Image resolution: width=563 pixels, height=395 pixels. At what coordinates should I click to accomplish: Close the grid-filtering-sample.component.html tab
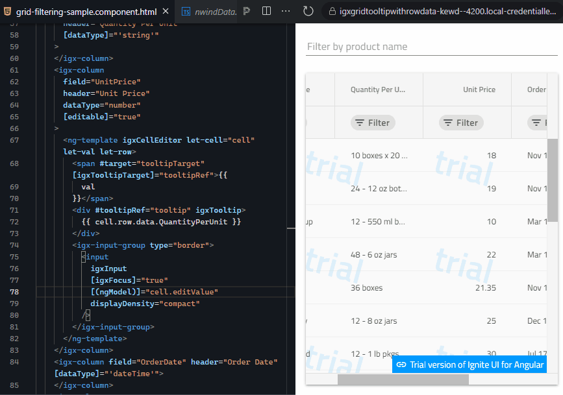point(165,12)
